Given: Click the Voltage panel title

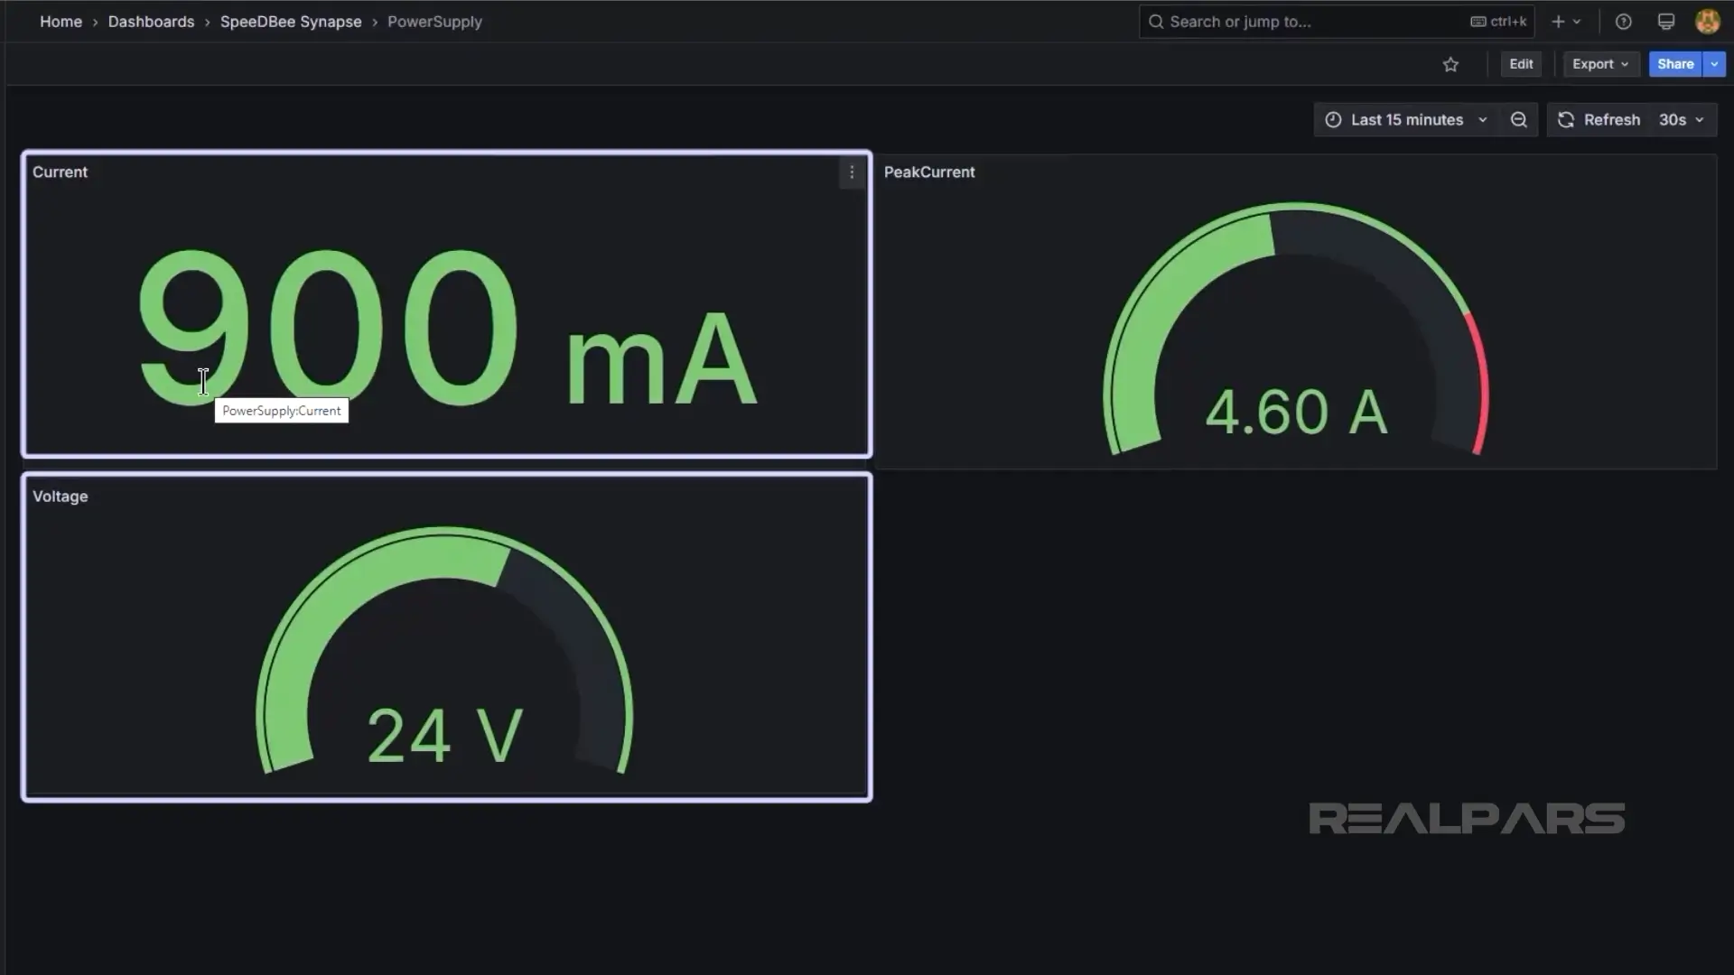Looking at the screenshot, I should pyautogui.click(x=60, y=497).
